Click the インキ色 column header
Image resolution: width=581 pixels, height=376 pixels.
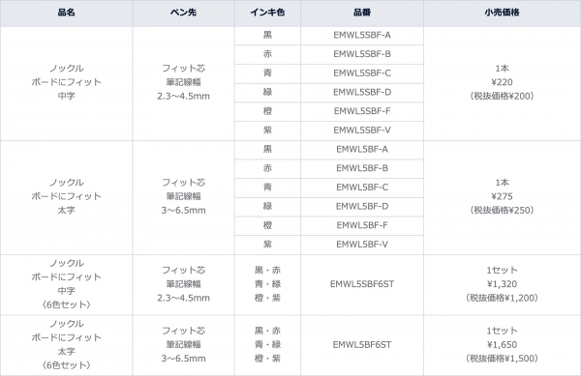click(267, 13)
